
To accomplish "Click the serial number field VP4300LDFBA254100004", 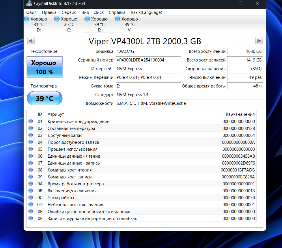I will tap(148, 60).
